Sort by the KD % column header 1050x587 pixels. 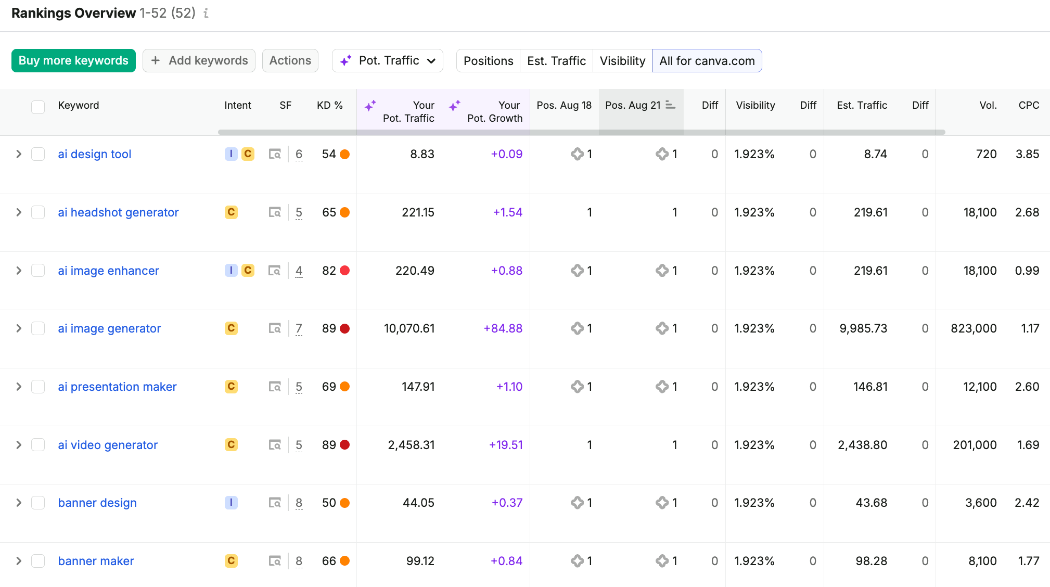330,105
